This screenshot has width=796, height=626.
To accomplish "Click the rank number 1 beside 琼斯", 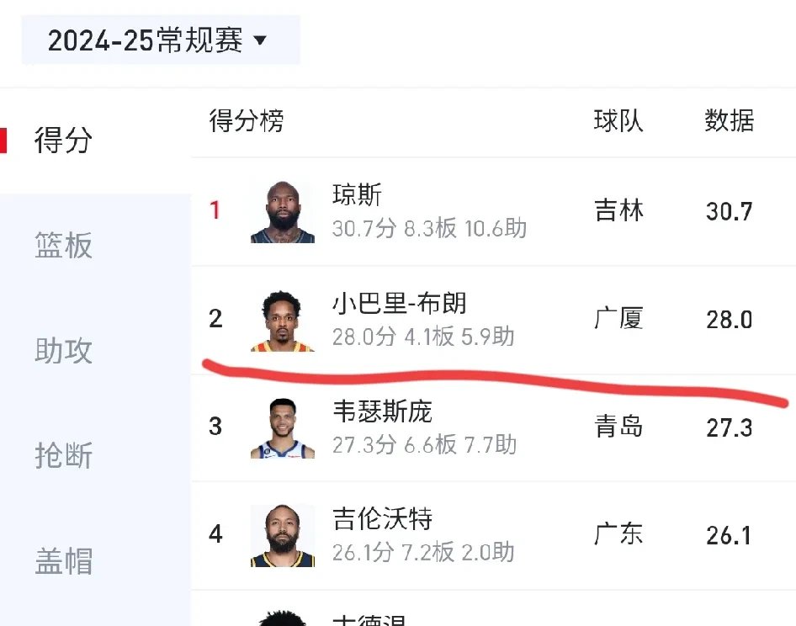I will click(x=216, y=211).
